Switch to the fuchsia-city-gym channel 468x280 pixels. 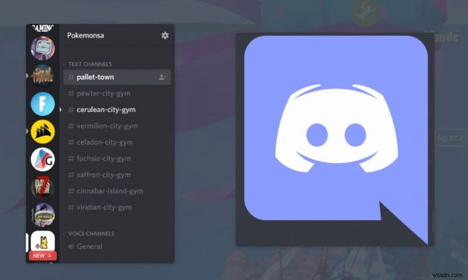tap(117, 159)
